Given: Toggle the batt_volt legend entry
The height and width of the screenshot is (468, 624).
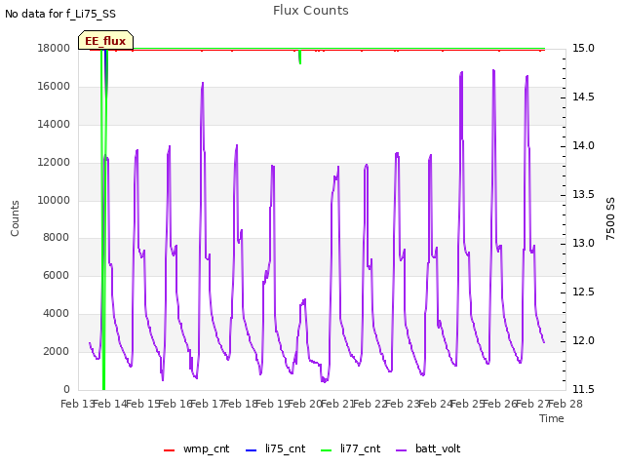Looking at the screenshot, I should (428, 448).
